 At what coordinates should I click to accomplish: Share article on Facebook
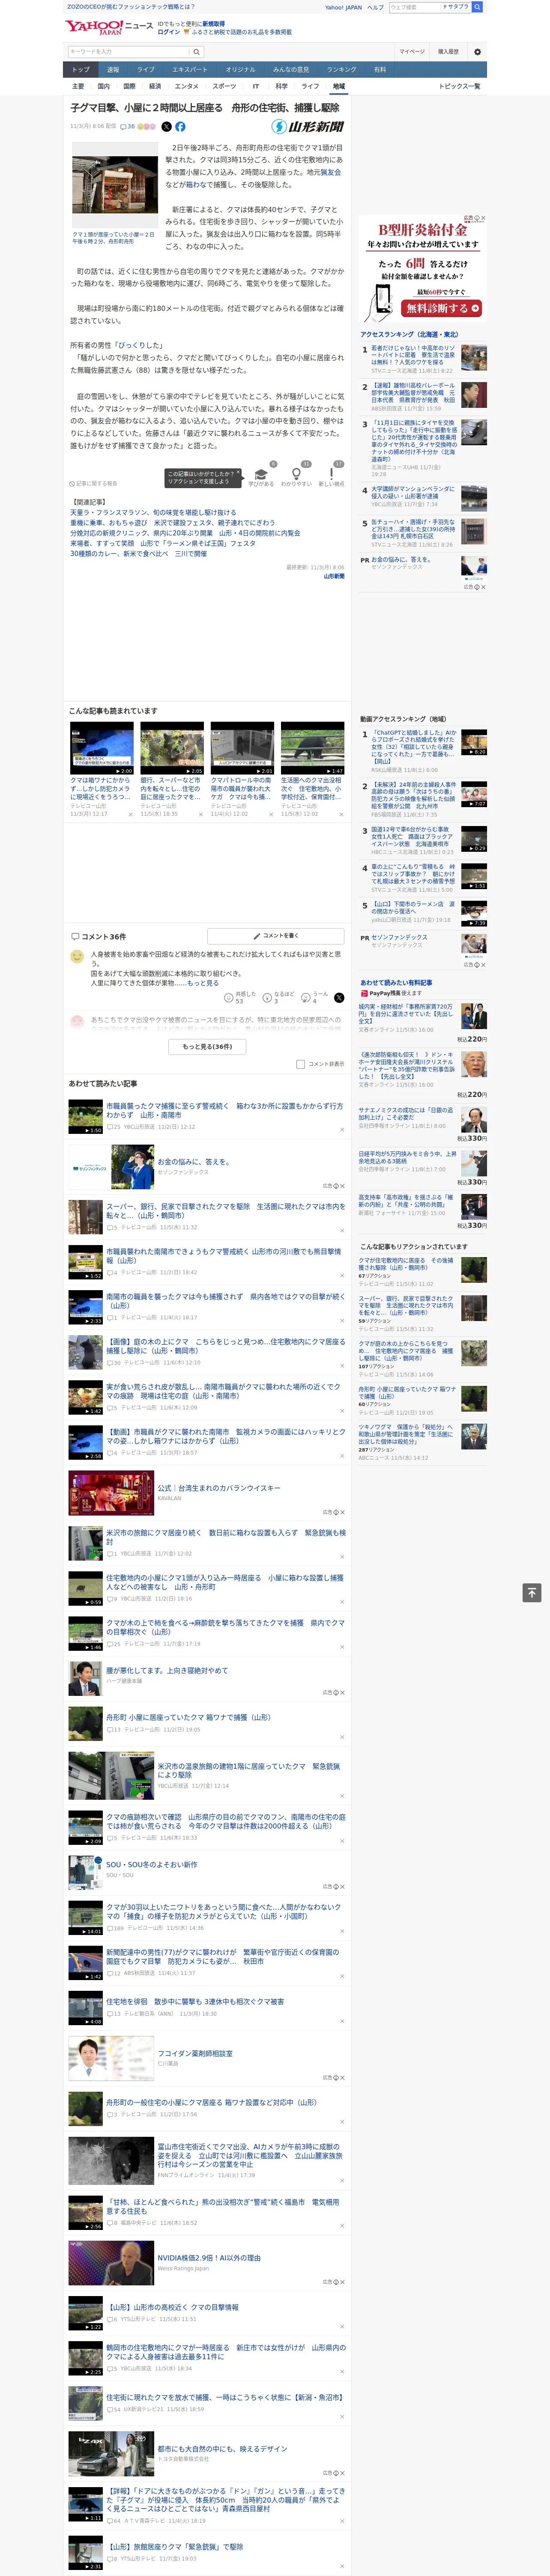pos(181,127)
